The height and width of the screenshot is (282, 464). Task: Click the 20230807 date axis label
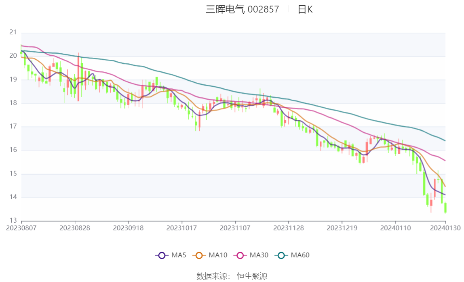tap(21, 228)
